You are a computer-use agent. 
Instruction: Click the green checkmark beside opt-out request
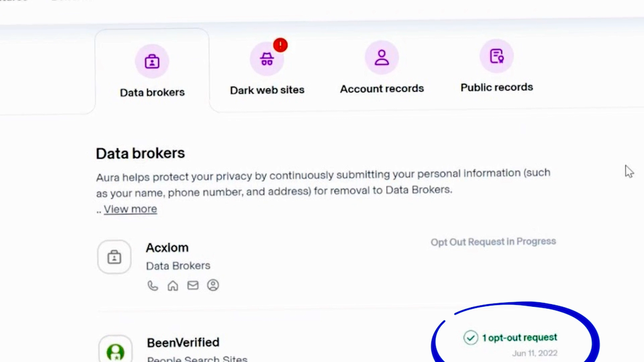point(470,338)
